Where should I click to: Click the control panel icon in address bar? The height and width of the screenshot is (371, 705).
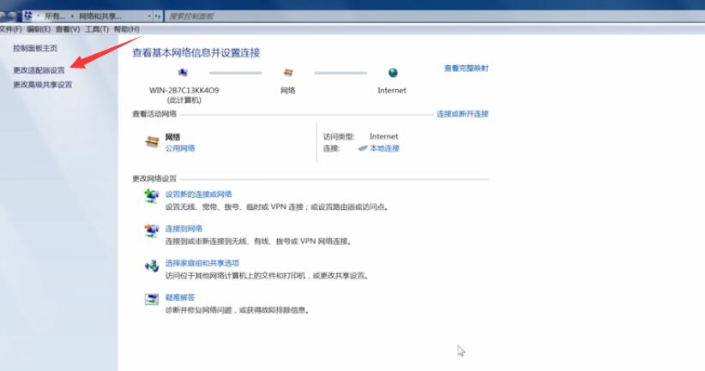tap(28, 16)
